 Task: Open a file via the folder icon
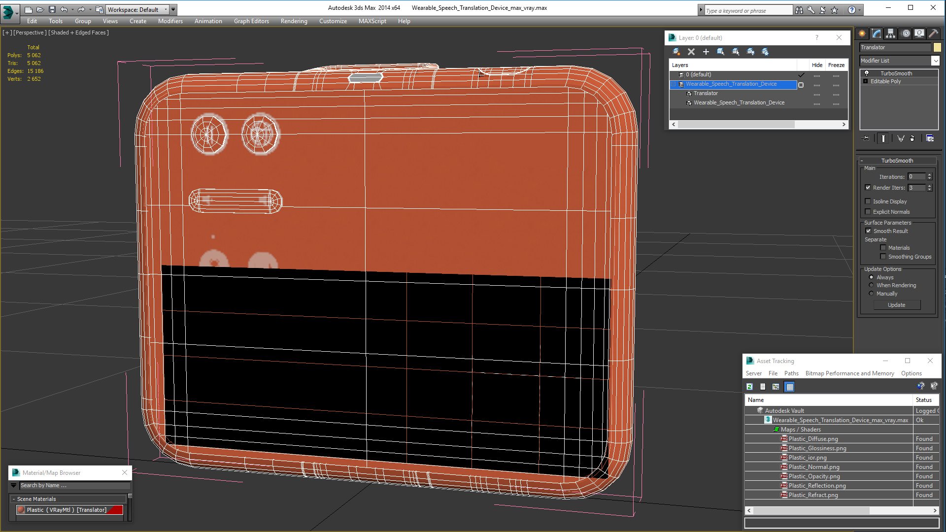pos(40,9)
